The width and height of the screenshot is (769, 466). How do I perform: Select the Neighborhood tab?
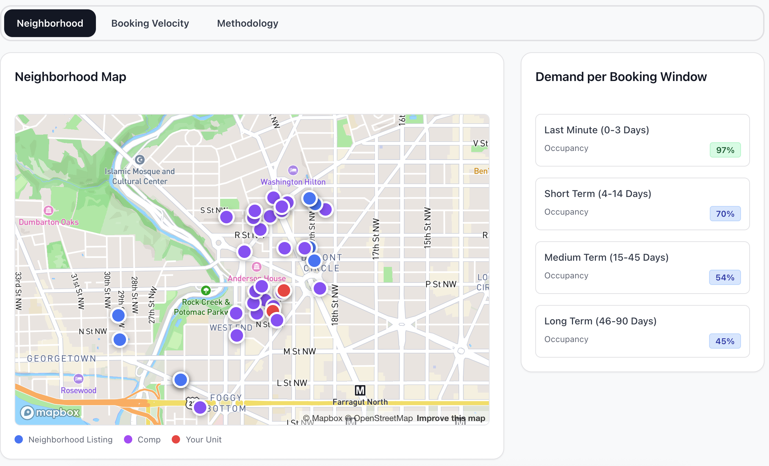50,23
